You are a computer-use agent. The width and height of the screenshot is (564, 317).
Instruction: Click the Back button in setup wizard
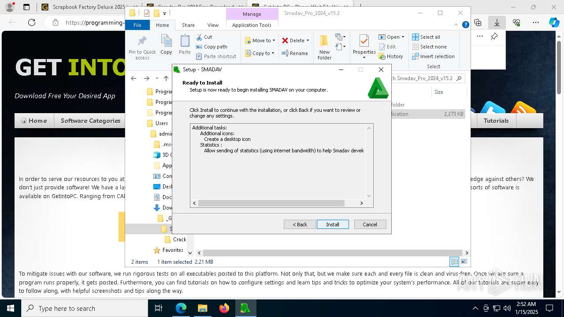[300, 225]
